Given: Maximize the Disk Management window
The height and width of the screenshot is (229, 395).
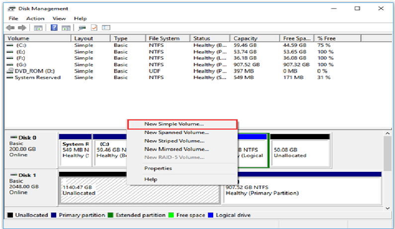Looking at the screenshot, I should (x=357, y=8).
